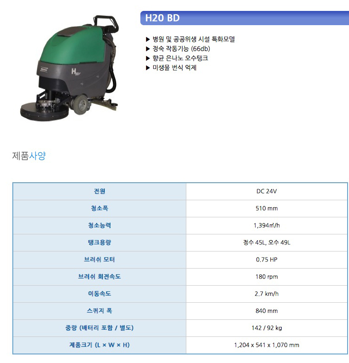Click the 브러쉬 모터 row label
Viewport: 349px width, 363px height.
coord(100,260)
